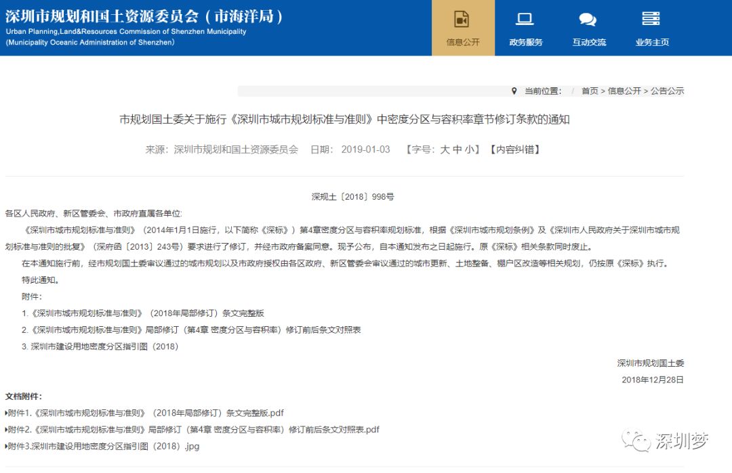Viewport: 732px width, 473px height.
Task: Click the 互动交流 chat bubbles icon
Action: click(587, 19)
